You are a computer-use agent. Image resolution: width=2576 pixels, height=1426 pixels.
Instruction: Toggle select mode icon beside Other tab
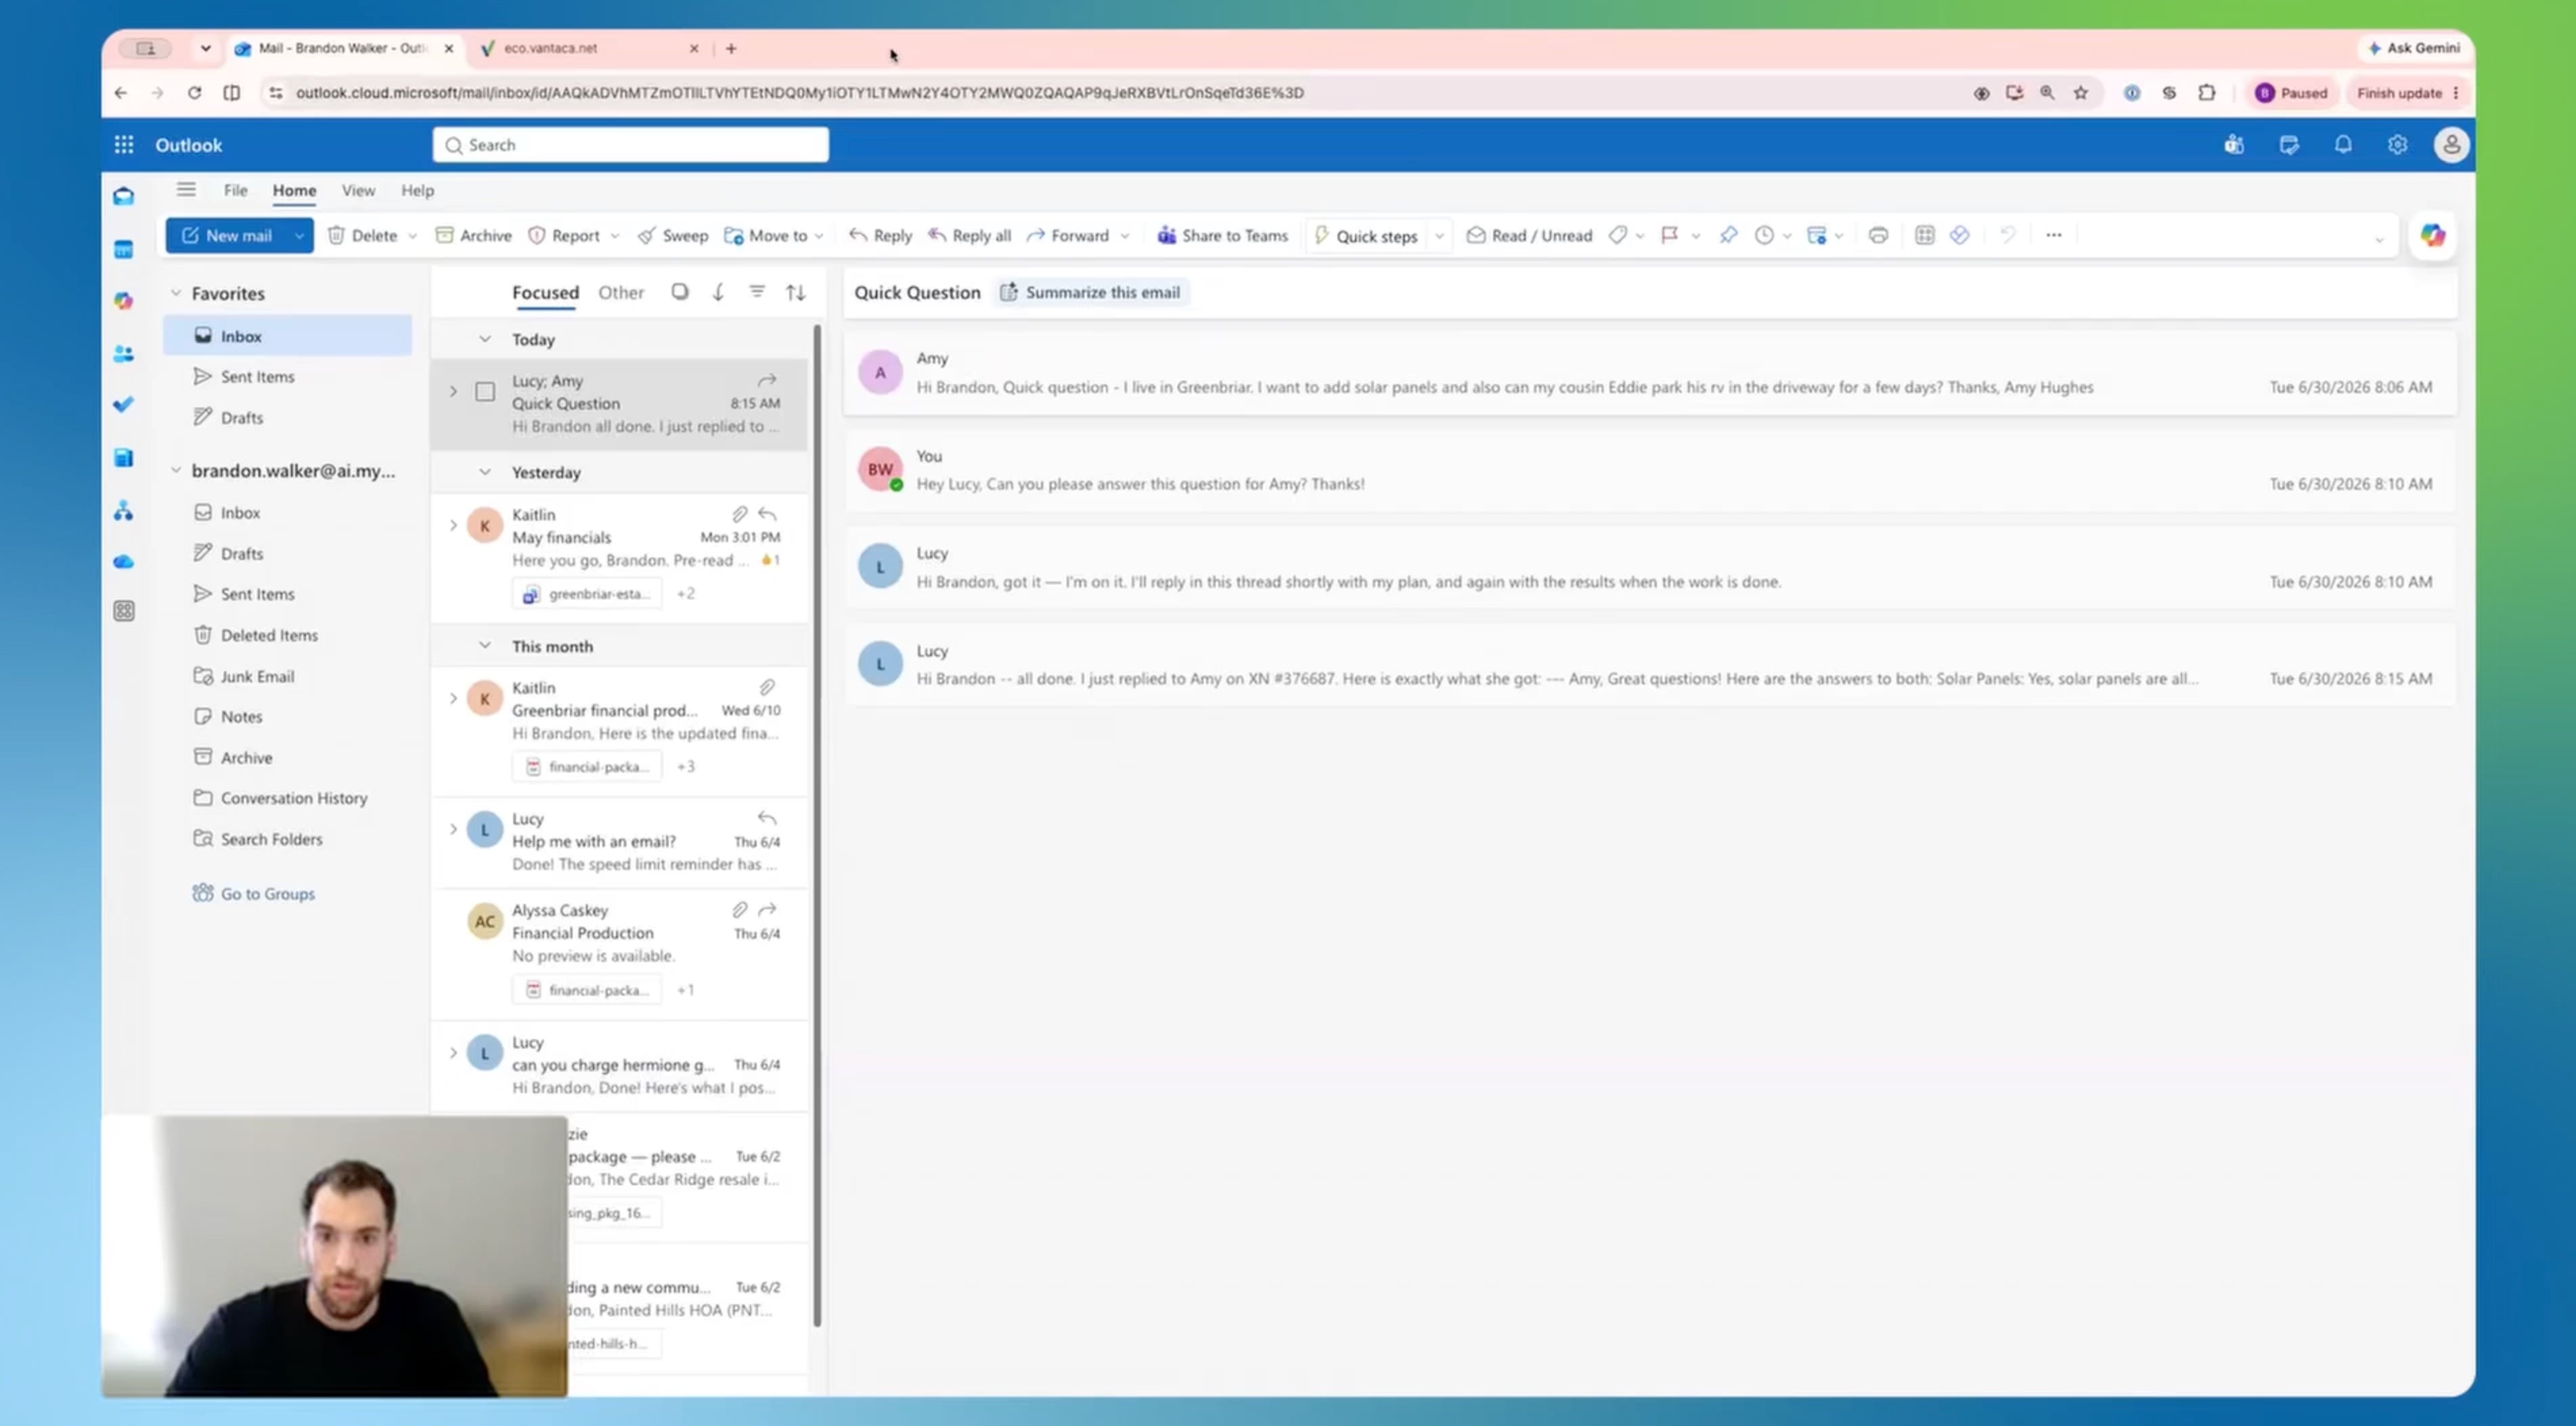(680, 292)
